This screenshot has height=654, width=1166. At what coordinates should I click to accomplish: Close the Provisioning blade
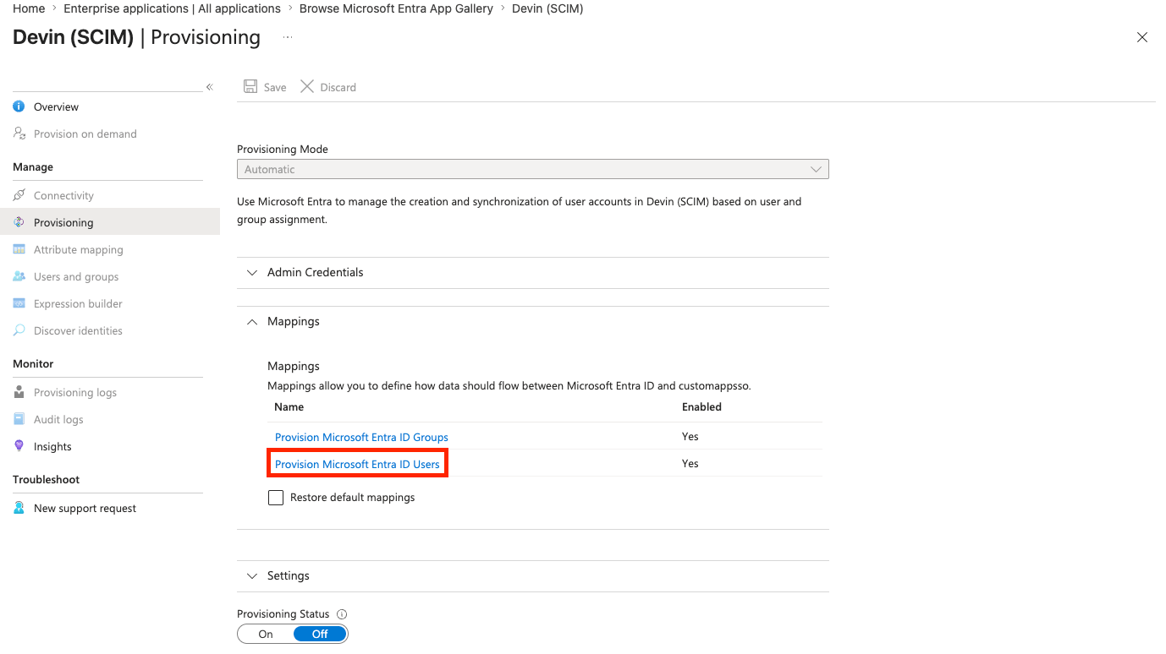point(1142,37)
